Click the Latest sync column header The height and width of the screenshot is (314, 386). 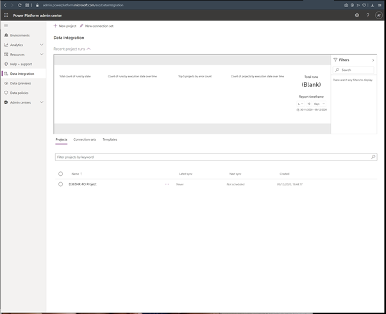point(185,174)
